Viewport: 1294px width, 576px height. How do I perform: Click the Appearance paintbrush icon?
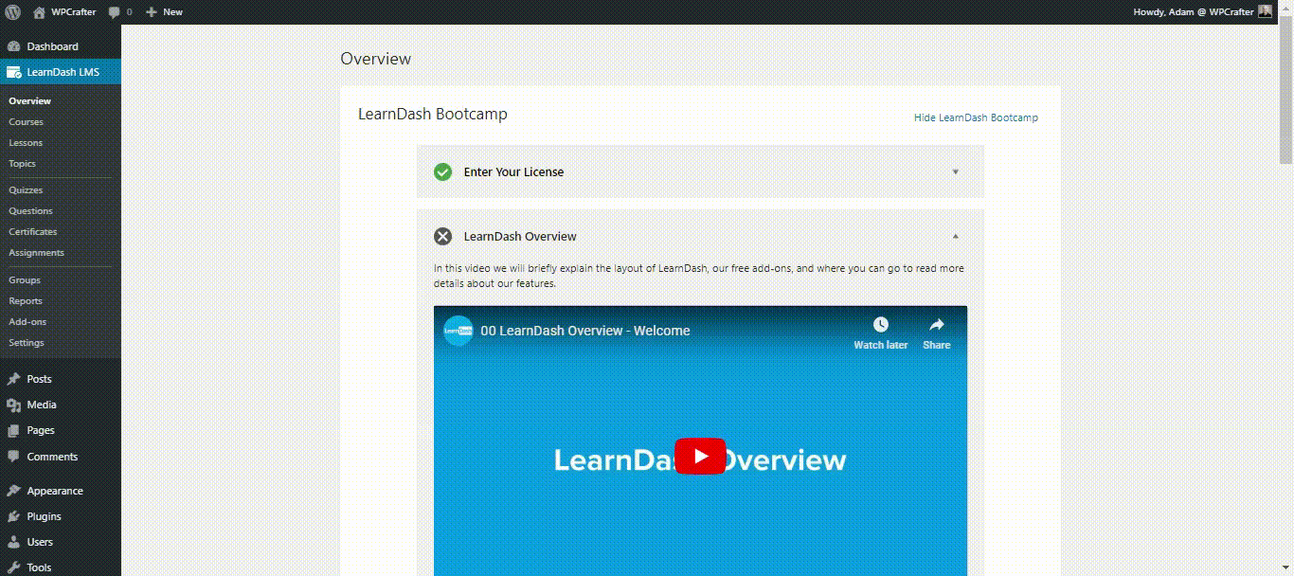point(13,491)
